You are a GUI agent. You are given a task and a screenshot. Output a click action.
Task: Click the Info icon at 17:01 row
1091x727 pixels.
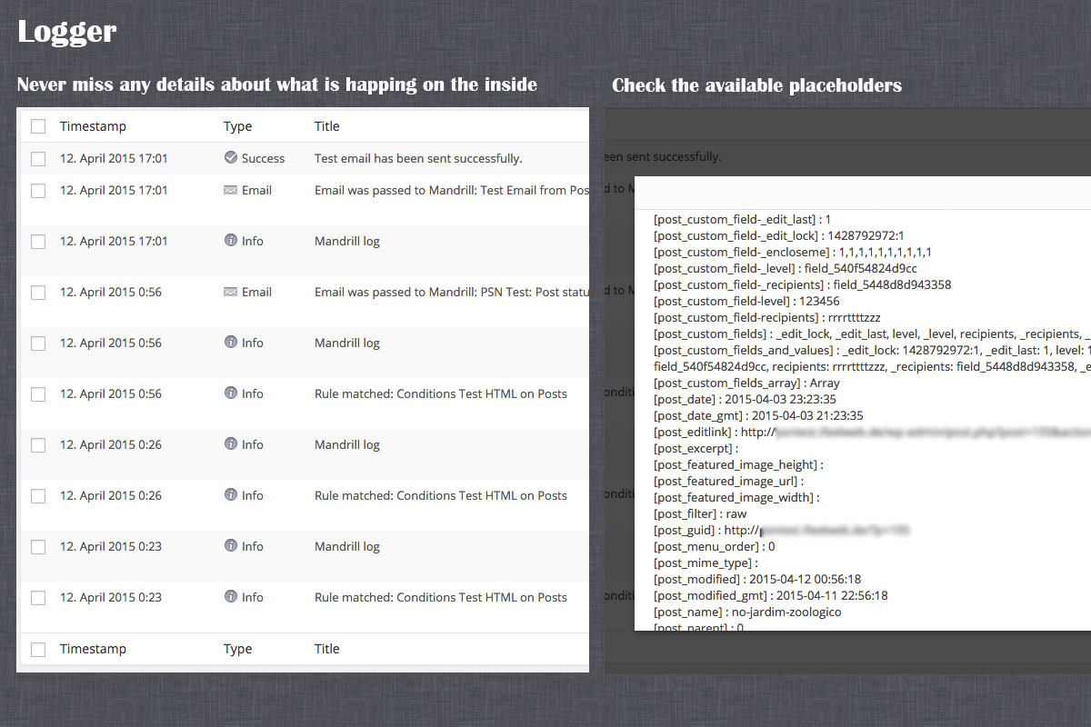coord(231,242)
